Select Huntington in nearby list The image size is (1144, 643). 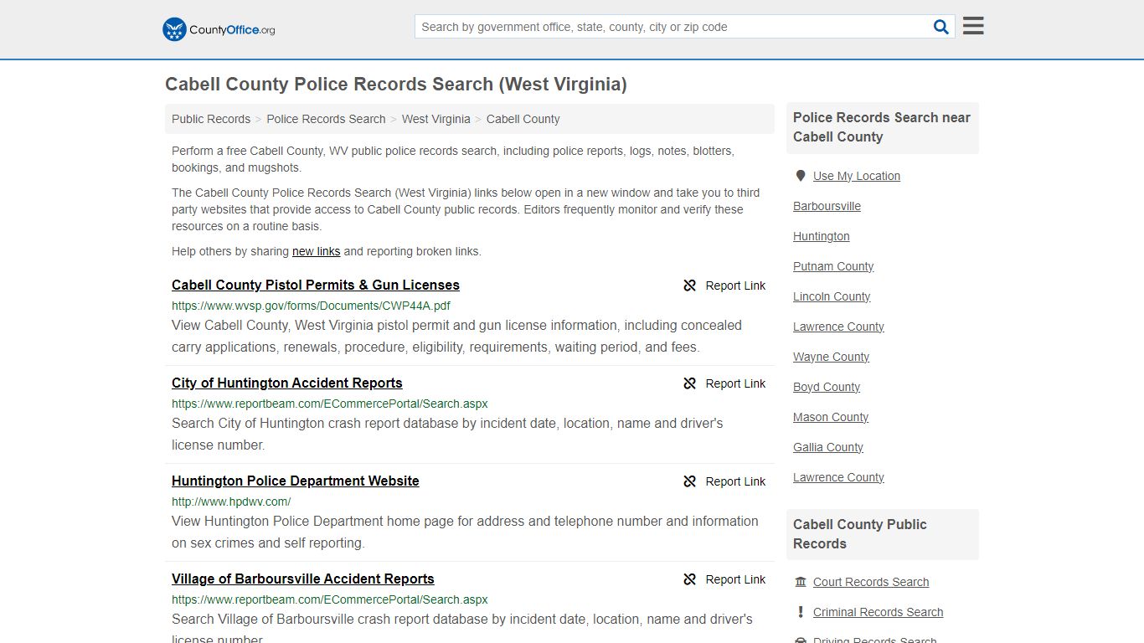(x=822, y=236)
